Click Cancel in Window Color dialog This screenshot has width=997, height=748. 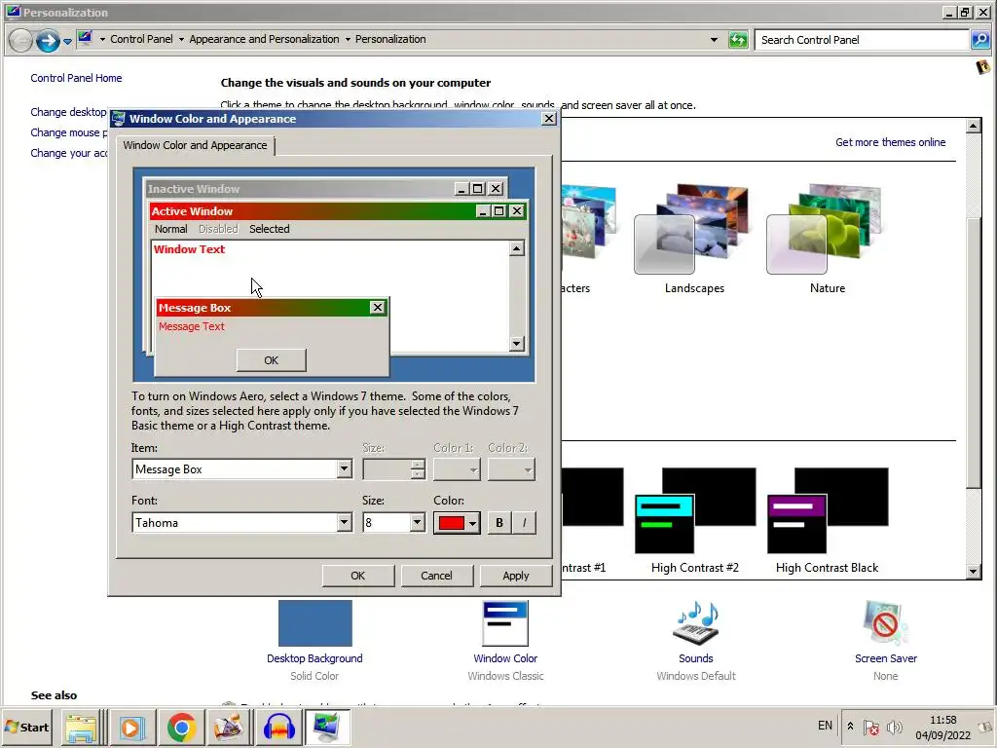click(436, 576)
